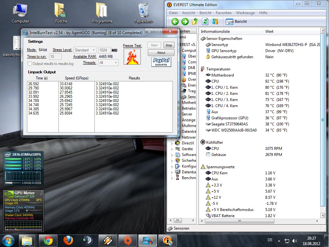This screenshot has width=329, height=247.
Task: Click the Kühllüfter fan section icon
Action: pos(203,142)
